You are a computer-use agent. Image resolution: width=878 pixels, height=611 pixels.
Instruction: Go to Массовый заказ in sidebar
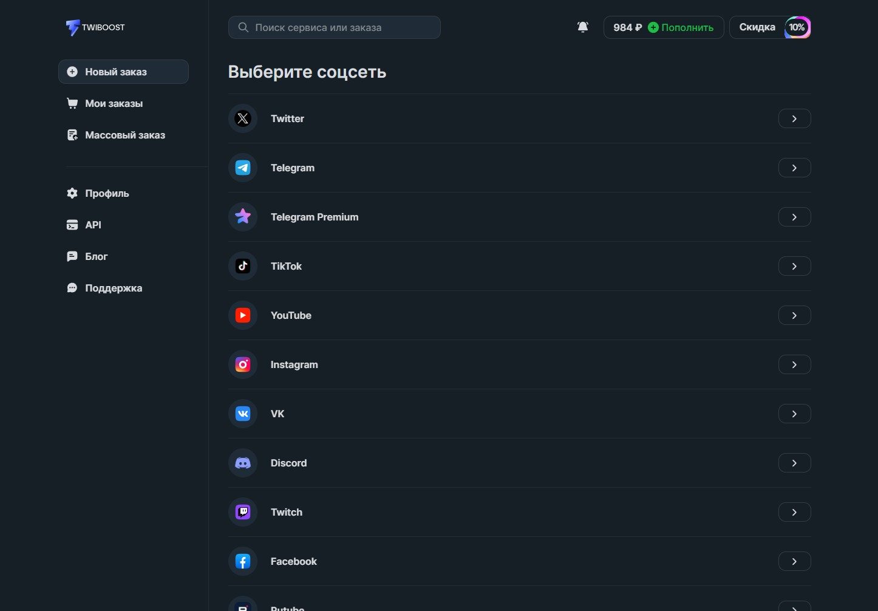click(x=124, y=135)
